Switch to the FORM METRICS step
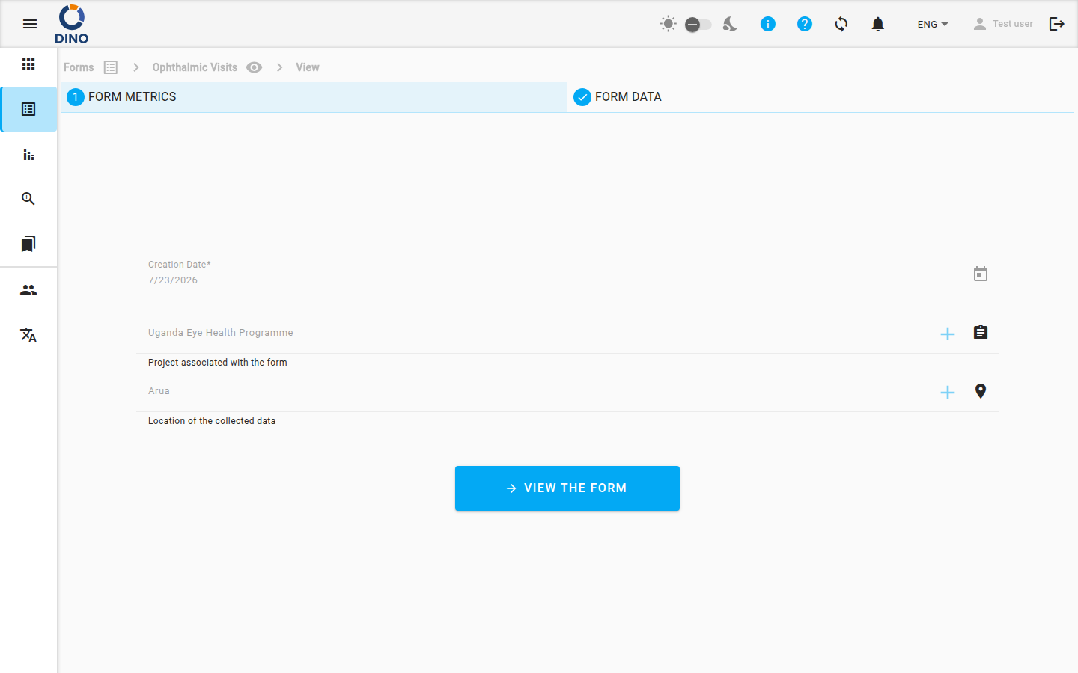This screenshot has height=673, width=1078. 314,97
